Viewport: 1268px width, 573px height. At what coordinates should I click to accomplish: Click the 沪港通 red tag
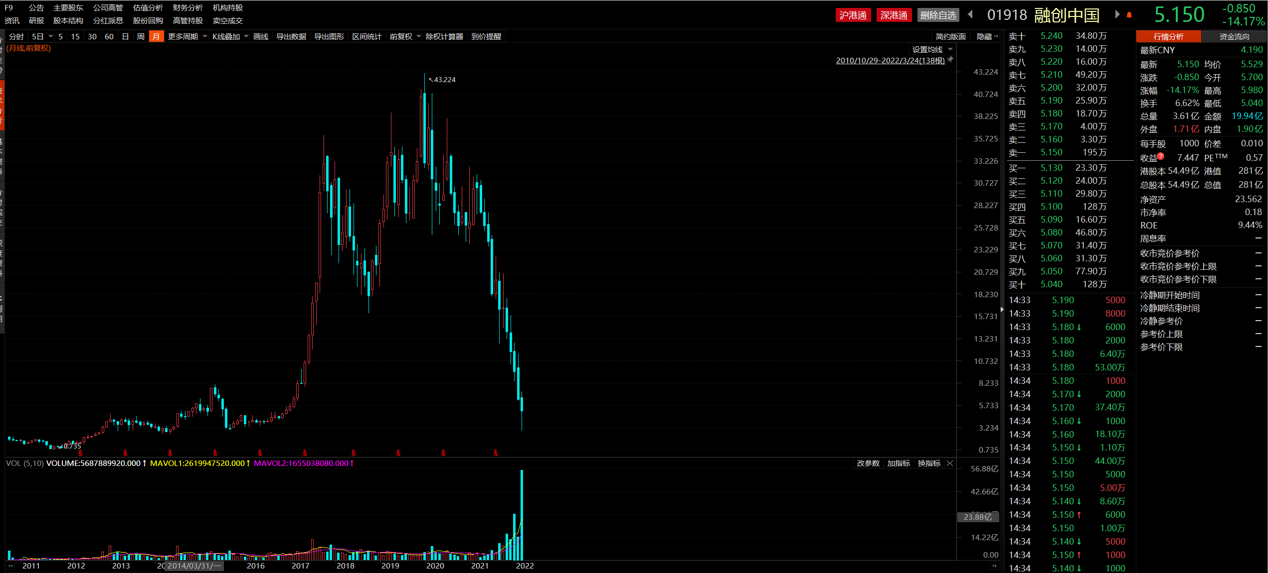click(853, 15)
